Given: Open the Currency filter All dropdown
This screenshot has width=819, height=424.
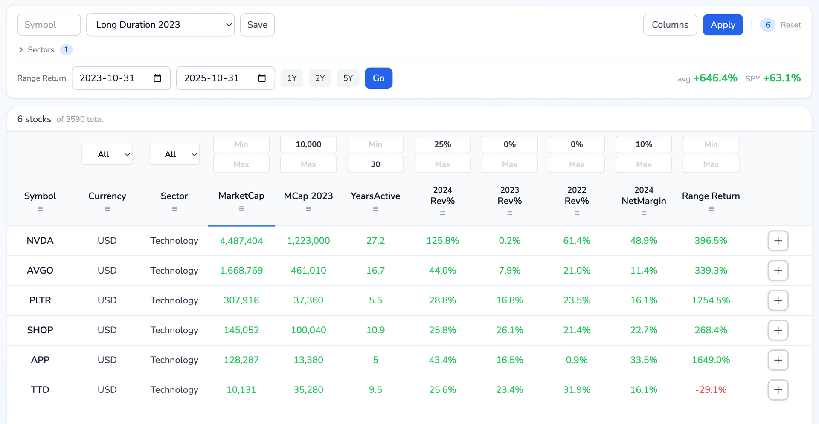Looking at the screenshot, I should click(107, 154).
